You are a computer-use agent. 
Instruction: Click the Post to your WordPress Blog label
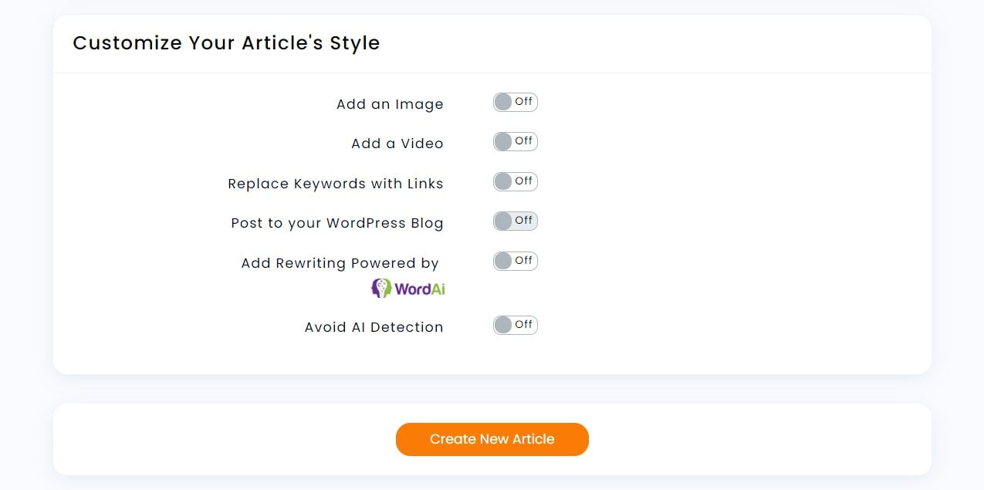(336, 222)
